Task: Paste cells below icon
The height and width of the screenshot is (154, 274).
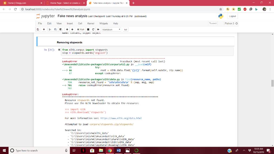Action: pyautogui.click(x=61, y=29)
